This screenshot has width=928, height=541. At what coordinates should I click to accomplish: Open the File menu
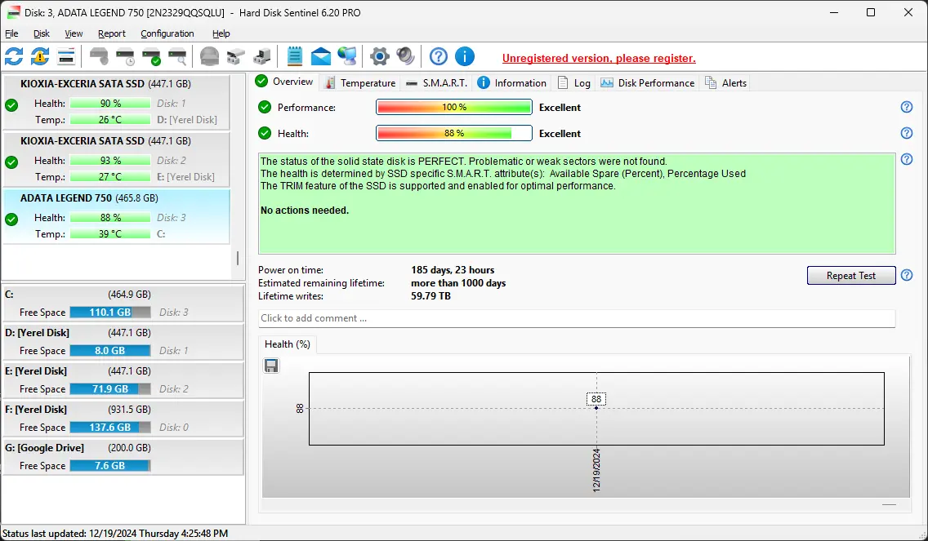11,33
